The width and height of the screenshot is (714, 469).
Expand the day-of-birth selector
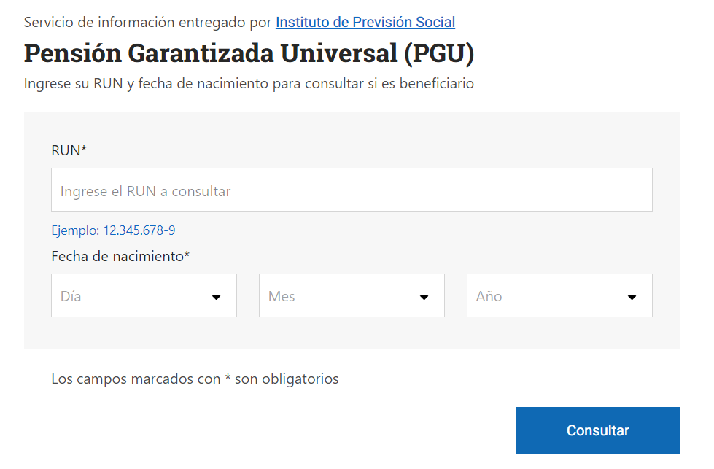pos(144,295)
